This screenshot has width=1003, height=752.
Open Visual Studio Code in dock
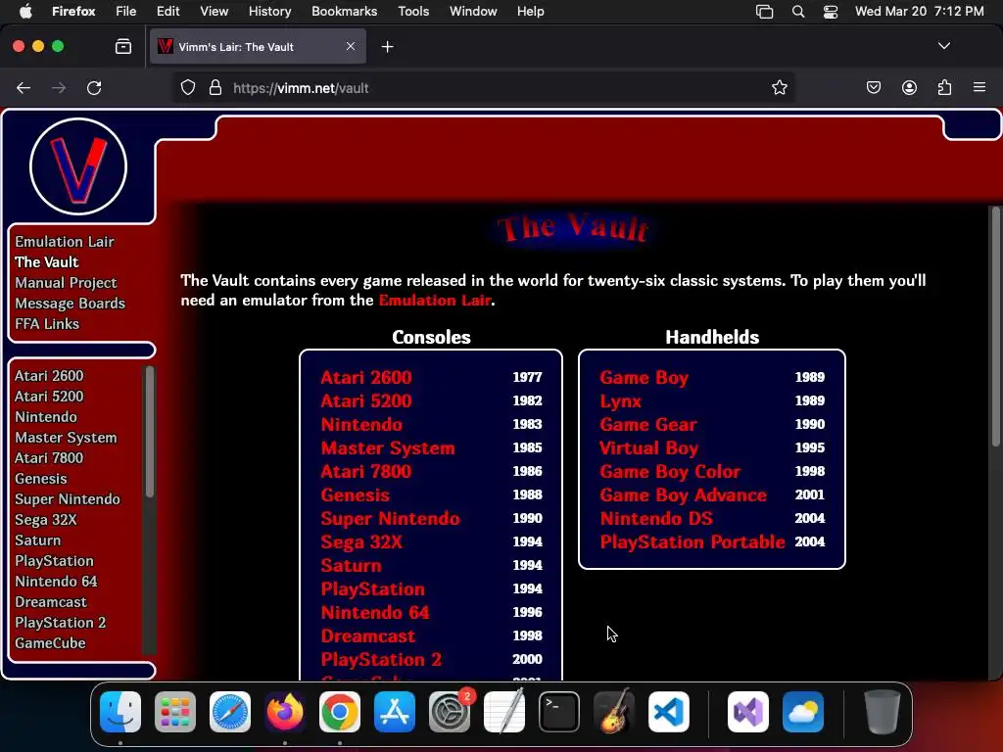[669, 712]
